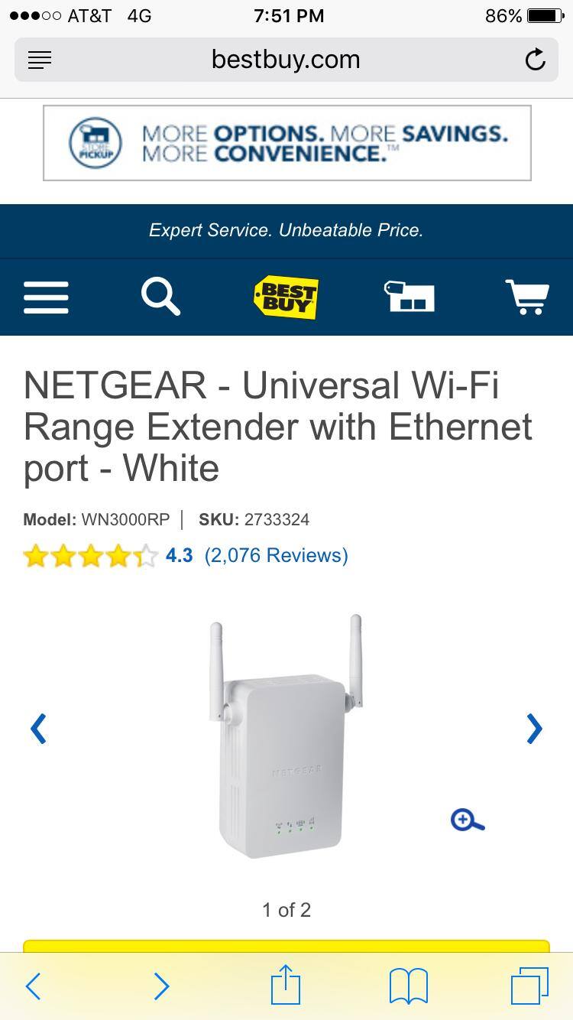Tap the bestbuy.com address bar
The height and width of the screenshot is (1020, 573).
[286, 60]
